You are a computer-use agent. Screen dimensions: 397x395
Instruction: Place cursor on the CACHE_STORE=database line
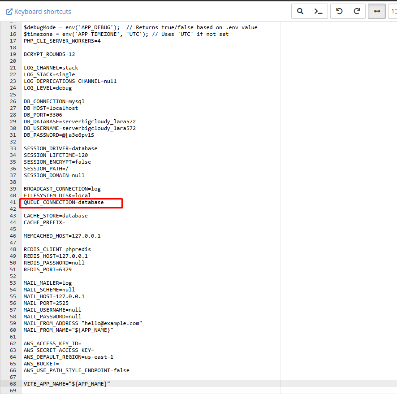56,216
